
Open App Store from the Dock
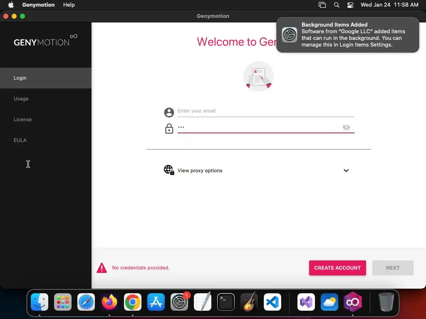[x=156, y=302]
